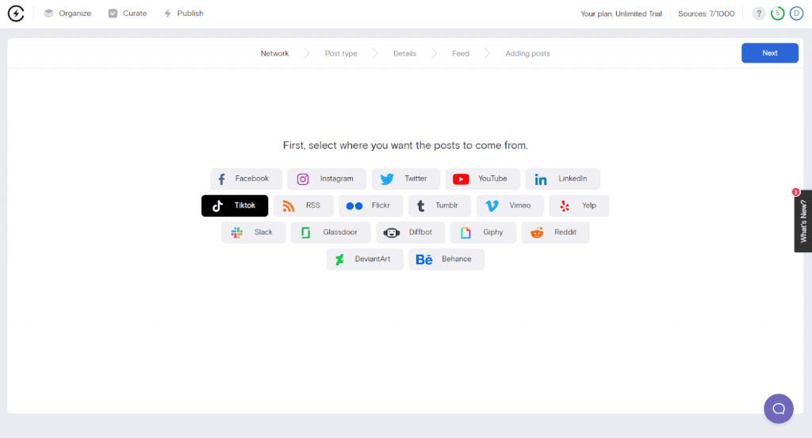Choose Facebook as the source network
This screenshot has width=812, height=438.
(246, 179)
